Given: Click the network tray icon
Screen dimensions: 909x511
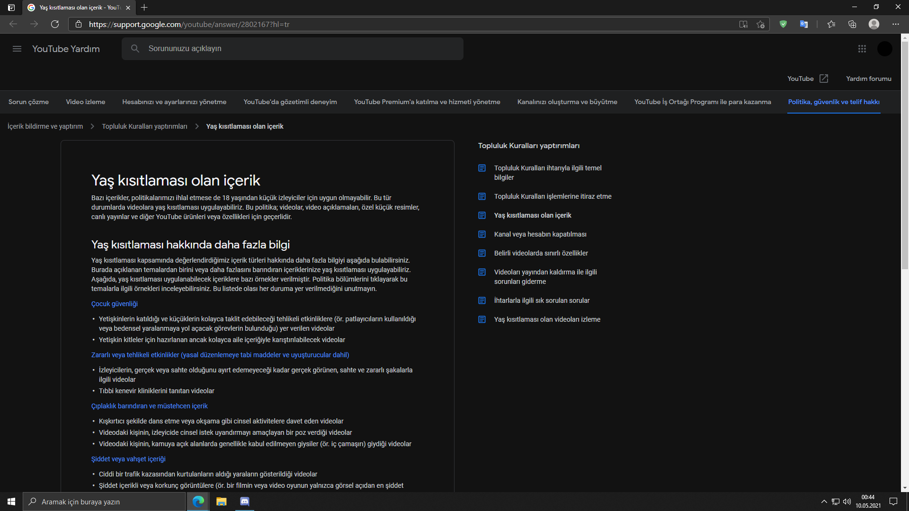Looking at the screenshot, I should click(x=836, y=502).
